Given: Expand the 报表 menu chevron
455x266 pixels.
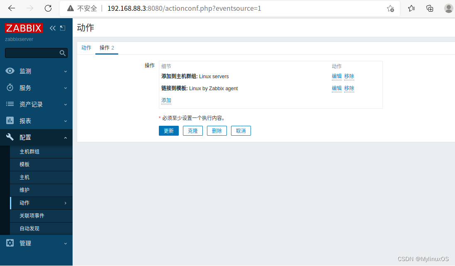Looking at the screenshot, I should pos(66,121).
